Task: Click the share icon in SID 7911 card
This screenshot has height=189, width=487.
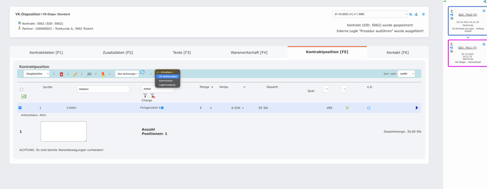Action: pos(452,48)
